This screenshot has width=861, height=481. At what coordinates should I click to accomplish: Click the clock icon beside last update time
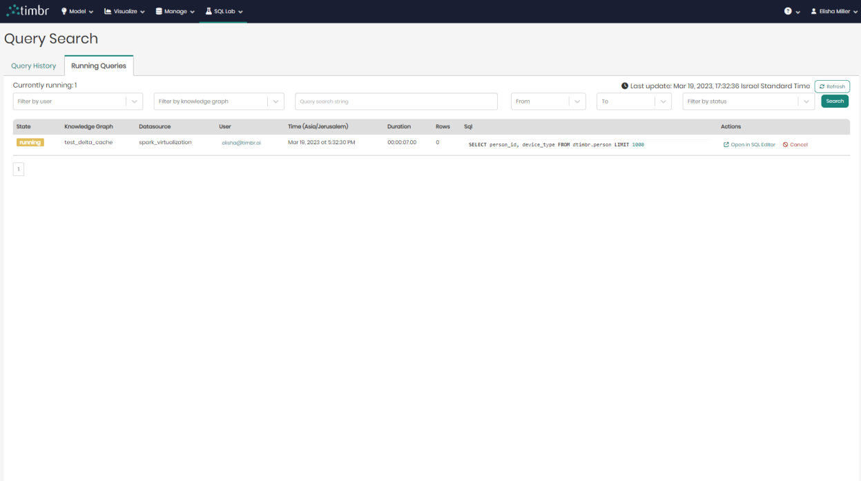coord(624,86)
